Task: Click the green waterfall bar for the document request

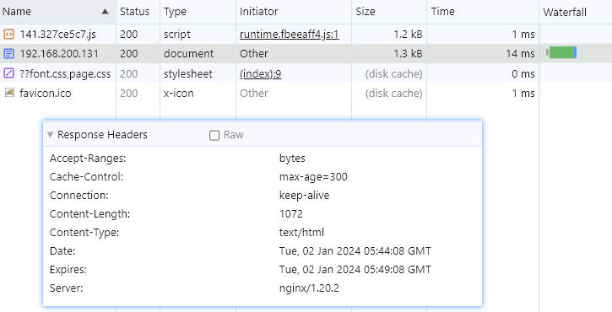Action: click(x=562, y=52)
